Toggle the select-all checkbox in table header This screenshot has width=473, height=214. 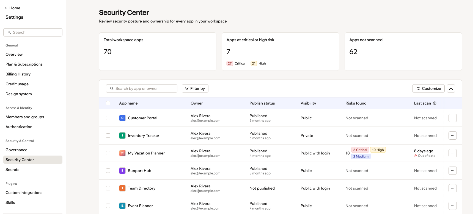[108, 103]
